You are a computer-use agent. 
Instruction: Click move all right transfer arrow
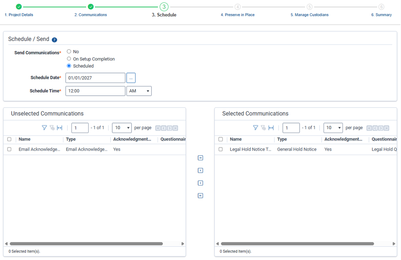(x=200, y=158)
